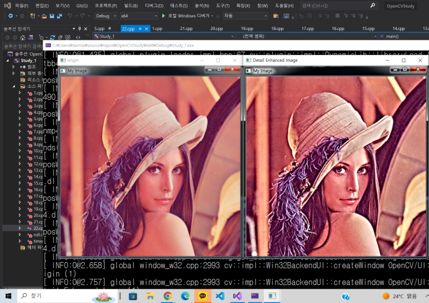Open the x64 platform dropdown

point(139,16)
